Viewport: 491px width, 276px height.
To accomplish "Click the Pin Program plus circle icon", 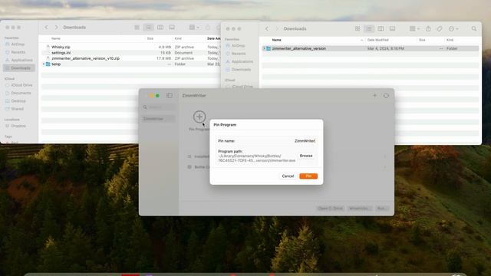I will (199, 117).
